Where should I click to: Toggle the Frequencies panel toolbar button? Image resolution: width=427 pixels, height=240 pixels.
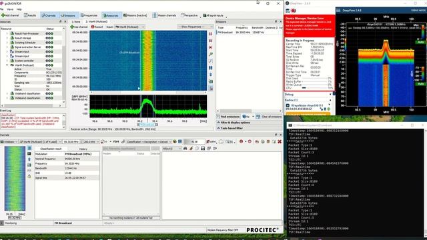click(x=89, y=15)
